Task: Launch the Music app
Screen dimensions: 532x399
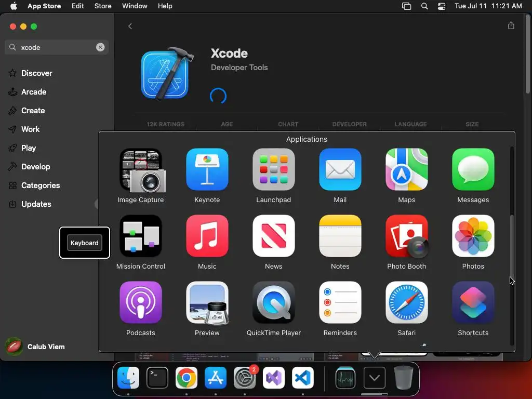Action: [x=207, y=236]
